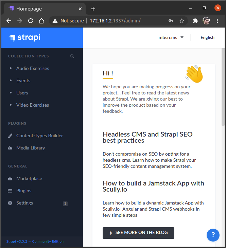Click the GENERAL section label

click(18, 166)
